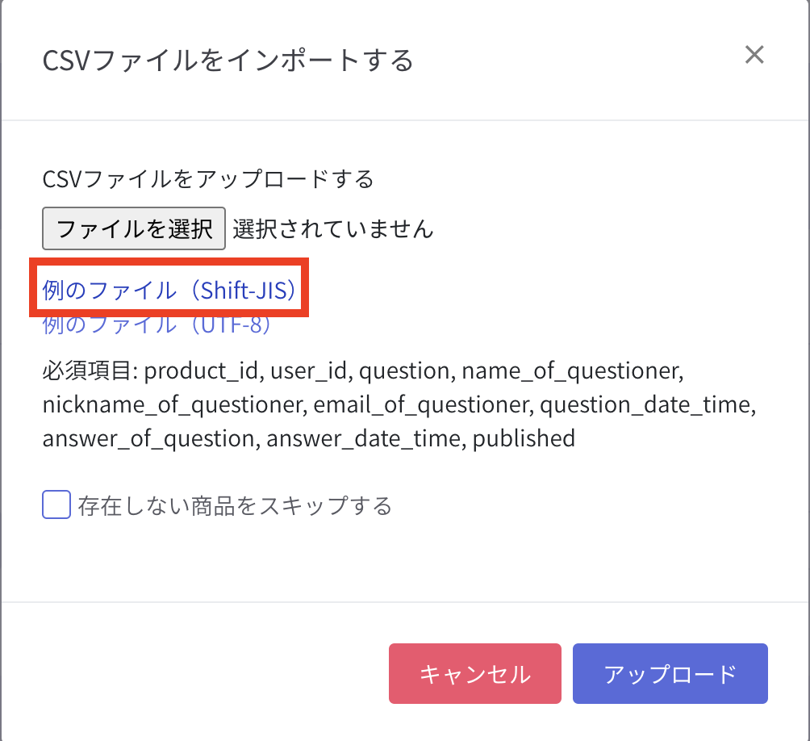Click the name_of_questioner field name

pyautogui.click(x=572, y=371)
